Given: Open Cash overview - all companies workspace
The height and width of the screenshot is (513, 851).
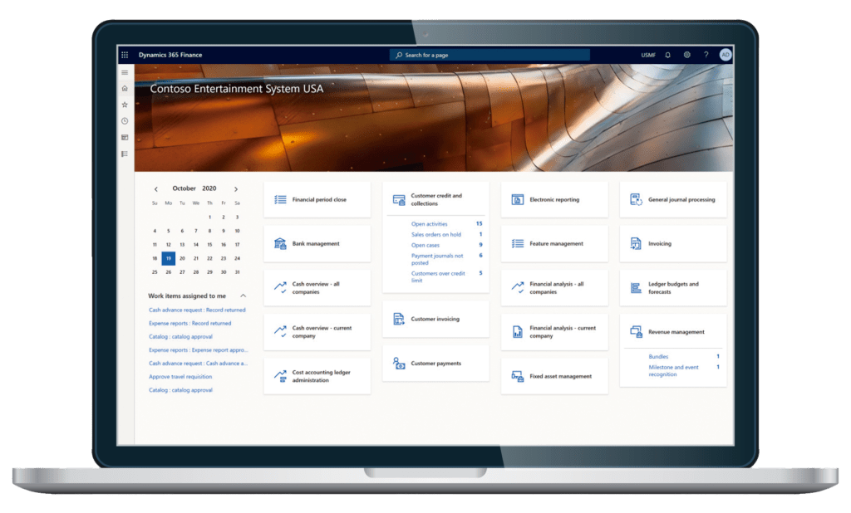Looking at the screenshot, I should click(317, 288).
